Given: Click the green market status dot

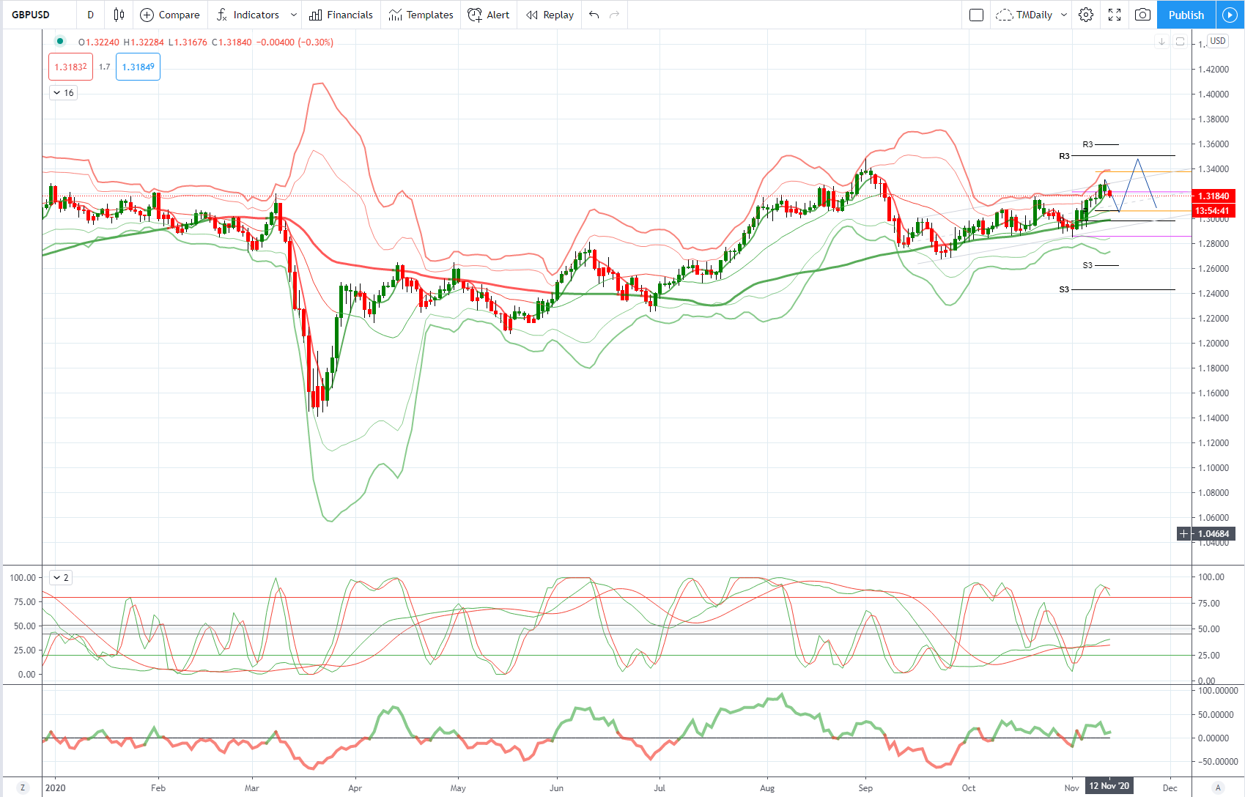Looking at the screenshot, I should coord(60,42).
